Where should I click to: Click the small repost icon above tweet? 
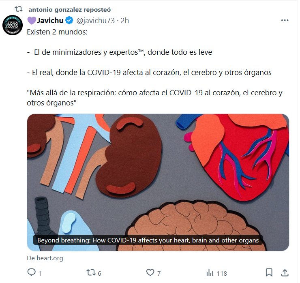(19, 9)
